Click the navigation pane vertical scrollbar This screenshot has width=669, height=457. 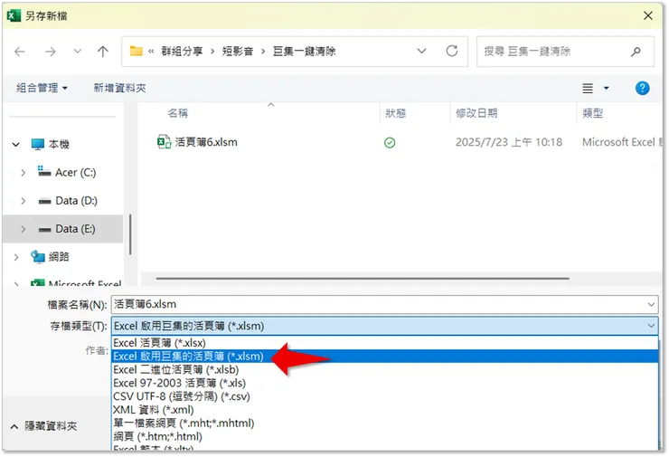click(x=129, y=234)
